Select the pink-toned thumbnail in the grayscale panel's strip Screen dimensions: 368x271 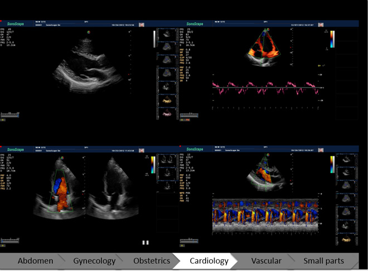[x=167, y=114]
